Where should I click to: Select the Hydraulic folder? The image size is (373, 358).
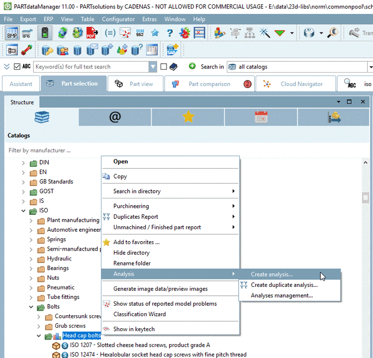pos(59,259)
